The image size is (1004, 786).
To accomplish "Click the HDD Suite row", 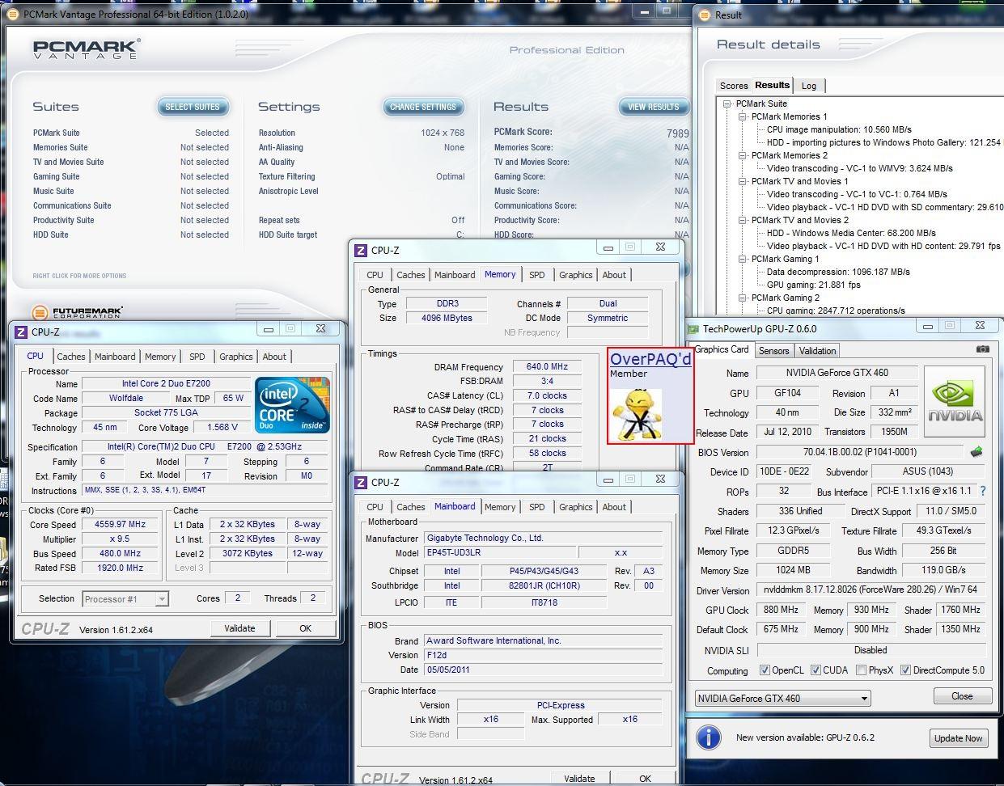I will point(131,235).
